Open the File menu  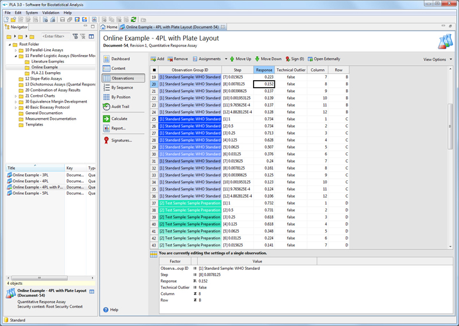[7, 13]
